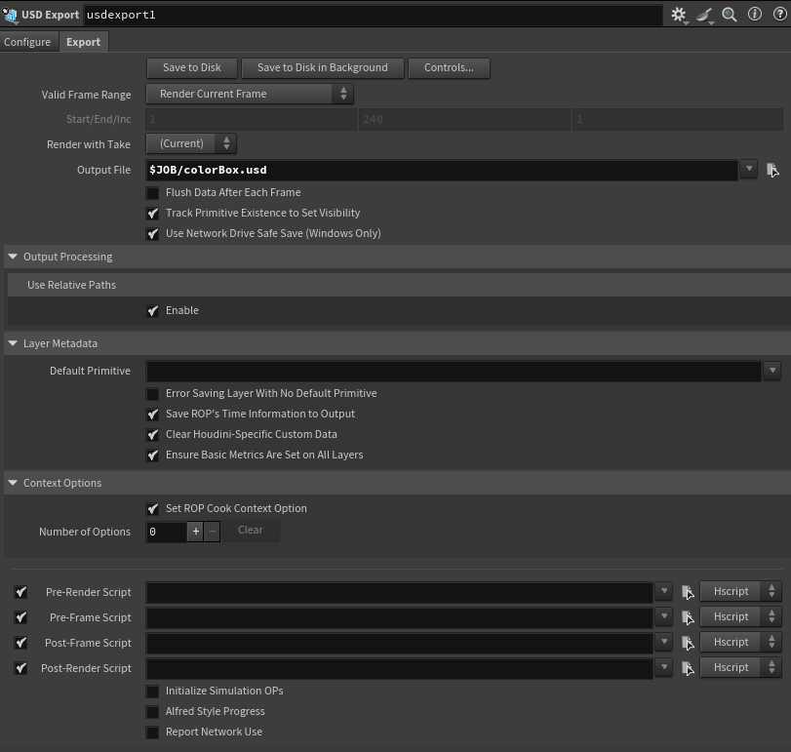Switch to the Configure tab
Image resolution: width=791 pixels, height=752 pixels.
pos(28,42)
